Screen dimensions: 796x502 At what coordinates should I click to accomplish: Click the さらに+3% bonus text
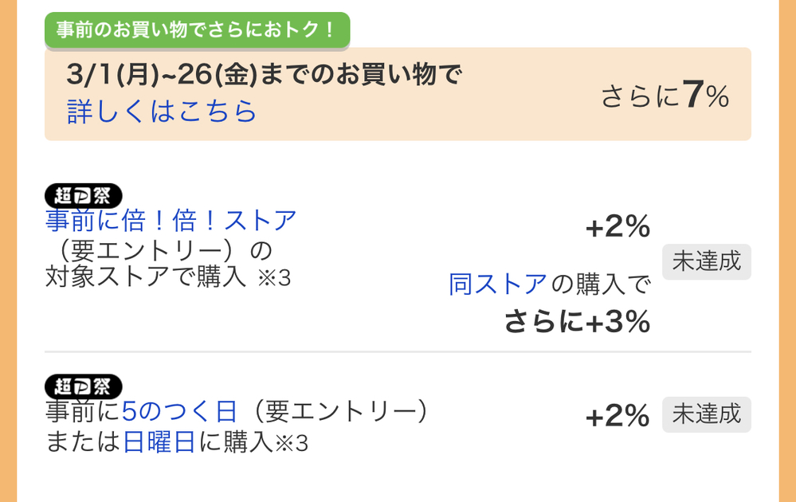577,321
